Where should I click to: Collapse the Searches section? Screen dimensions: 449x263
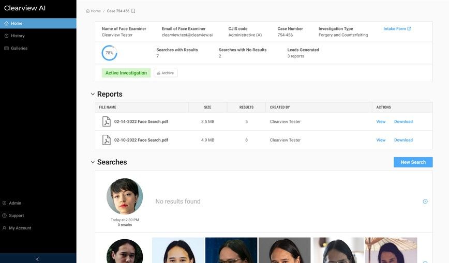(x=93, y=162)
